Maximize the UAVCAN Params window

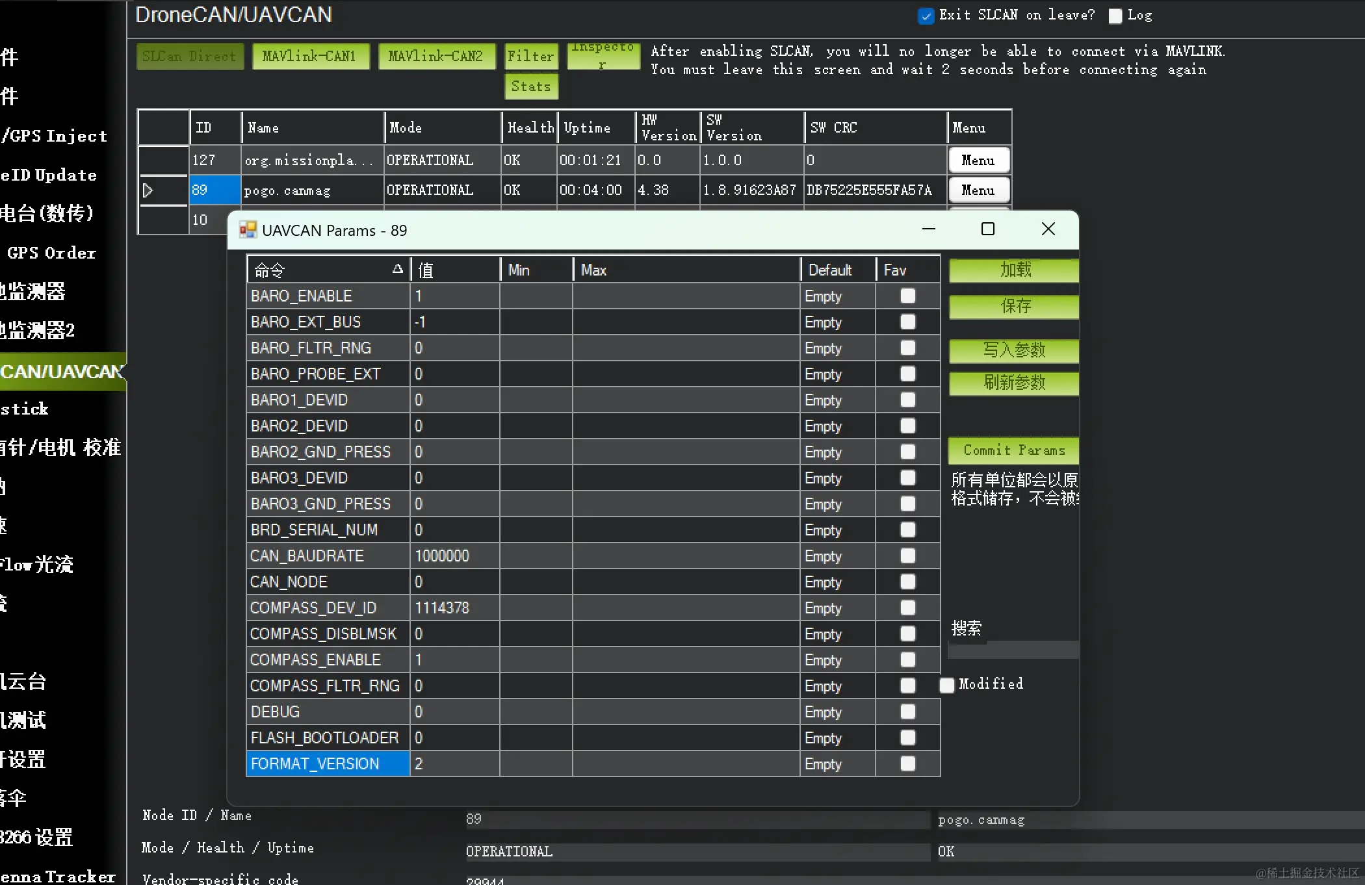pos(987,229)
